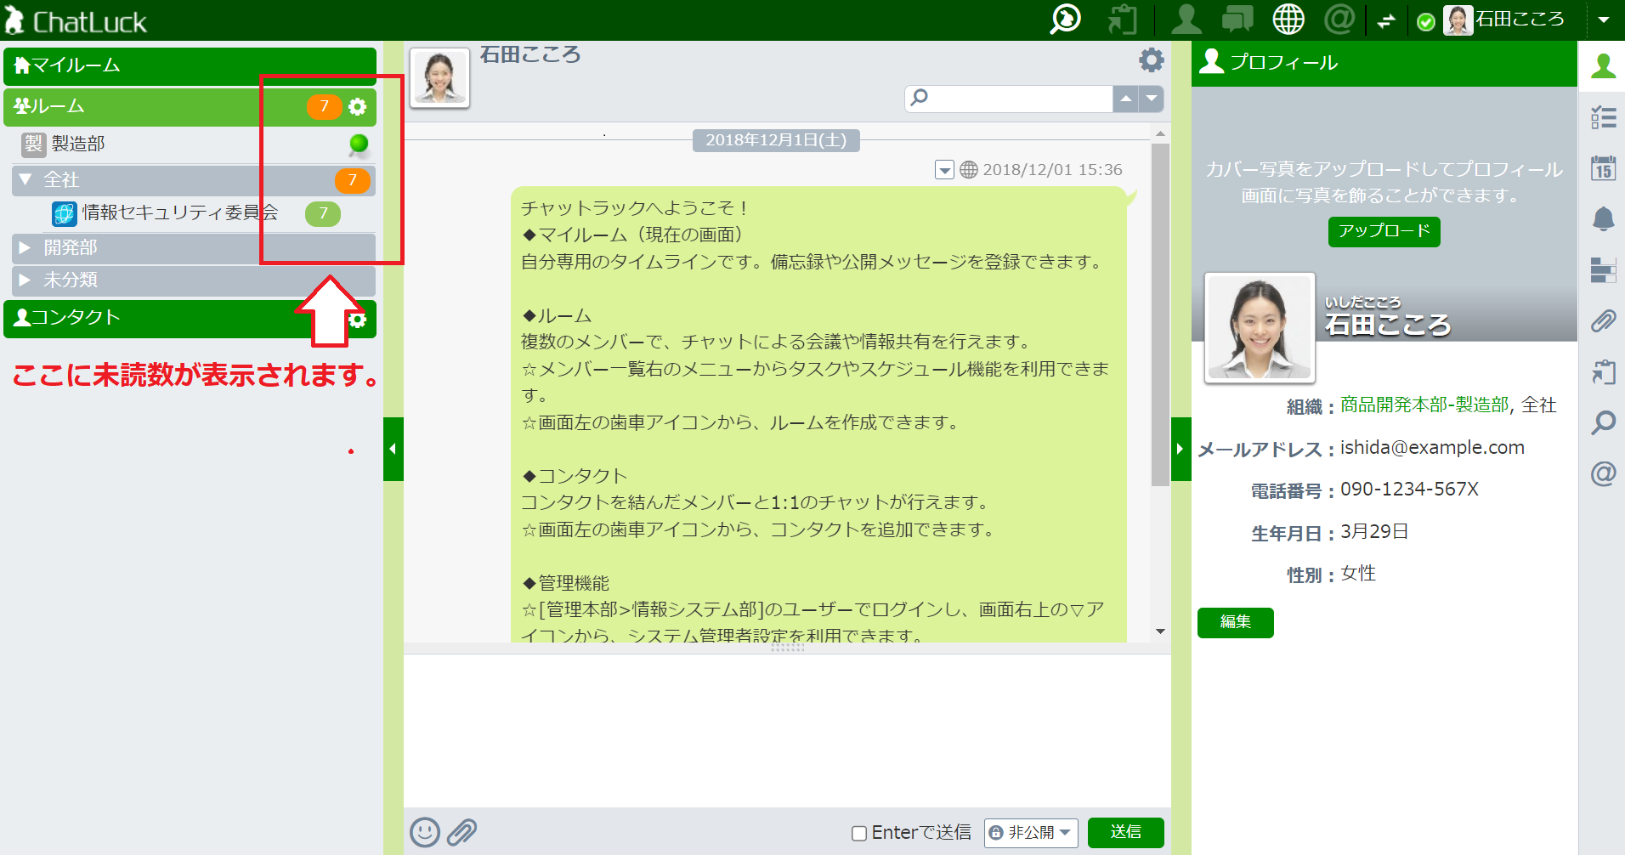Jump to previous search result arrow

(x=1125, y=99)
